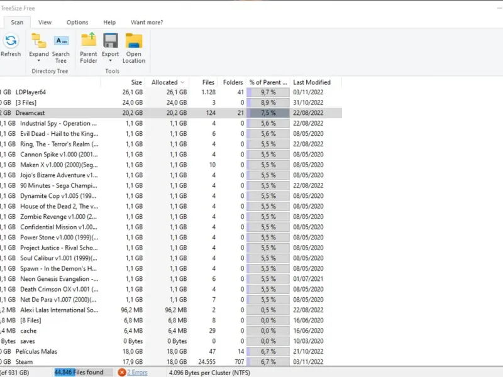Open the Options tab

point(77,22)
